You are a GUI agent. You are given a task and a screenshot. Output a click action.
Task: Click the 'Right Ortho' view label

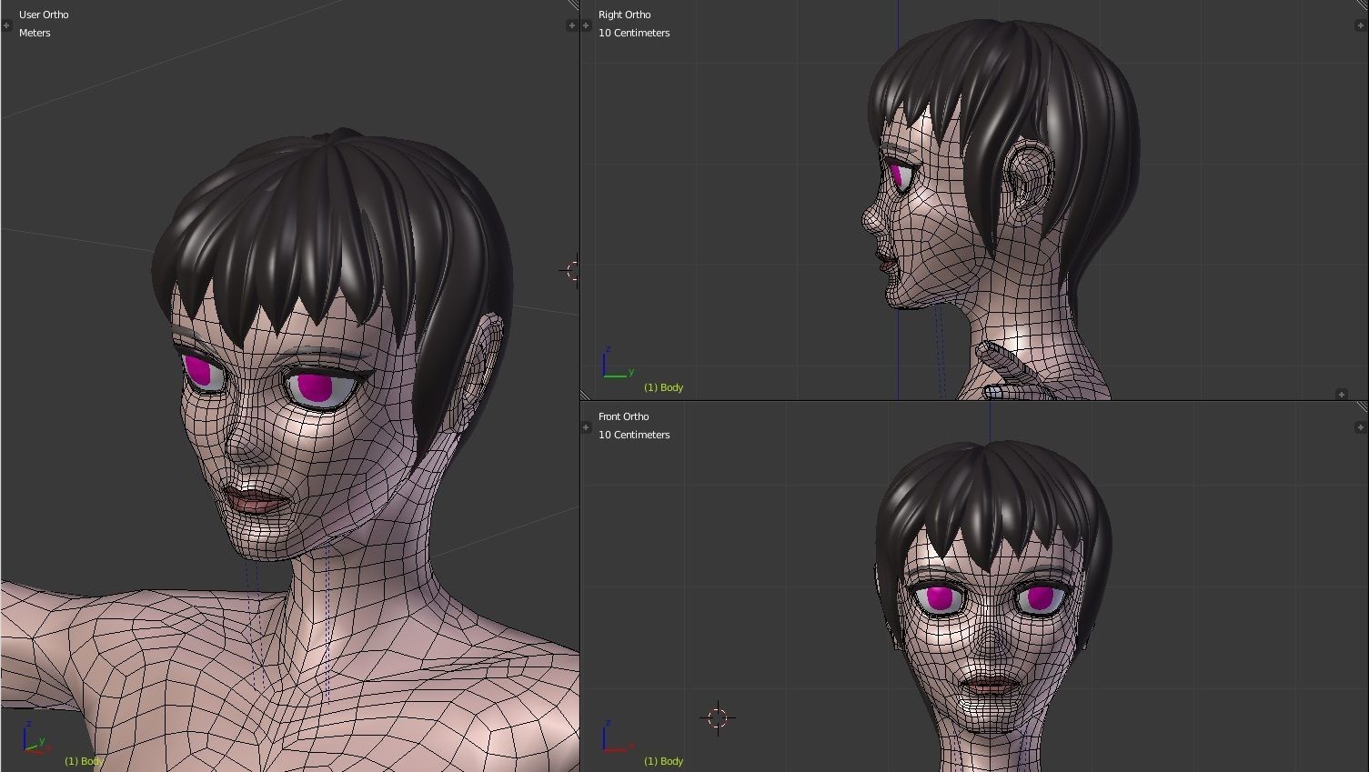tap(624, 15)
